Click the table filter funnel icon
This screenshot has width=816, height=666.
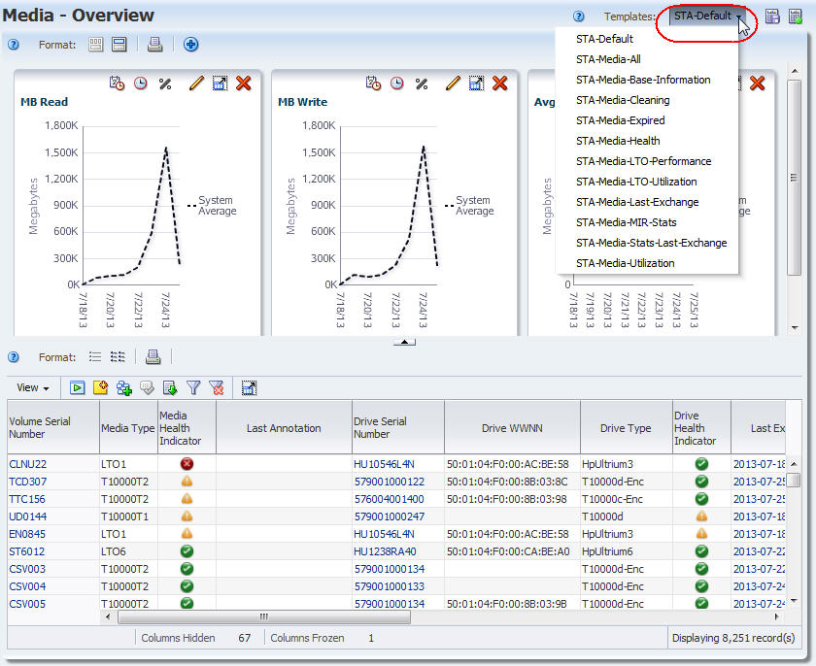click(193, 387)
